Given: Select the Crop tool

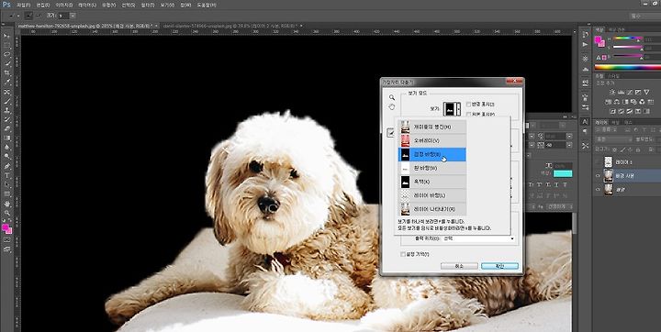Looking at the screenshot, I should 6,72.
